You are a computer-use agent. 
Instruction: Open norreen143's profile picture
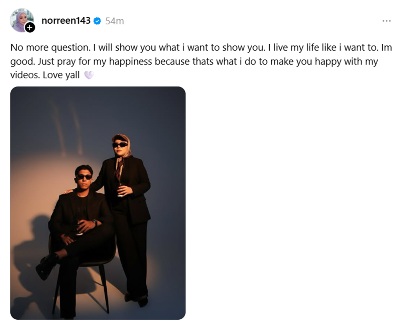[x=20, y=19]
